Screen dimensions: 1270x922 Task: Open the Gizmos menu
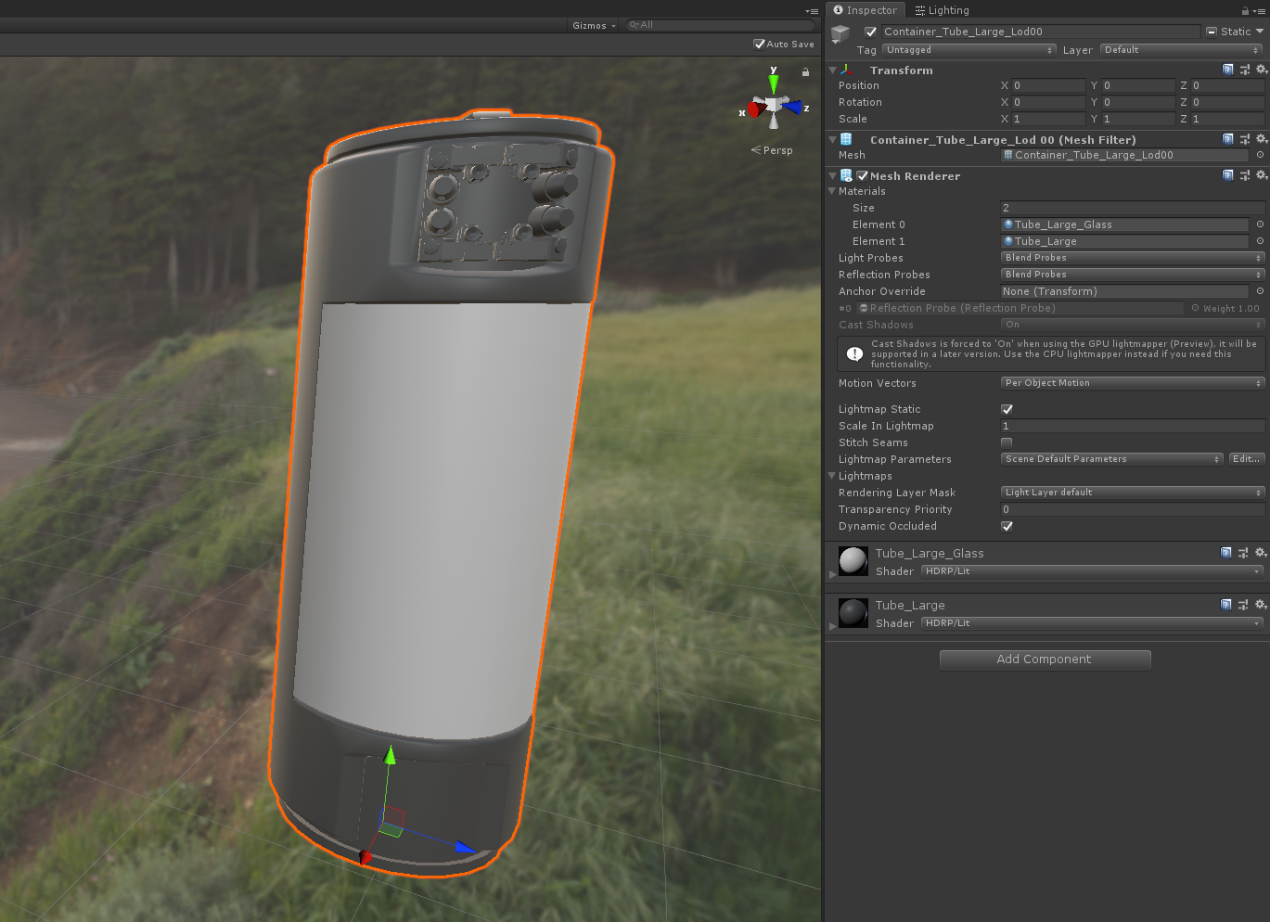[594, 25]
